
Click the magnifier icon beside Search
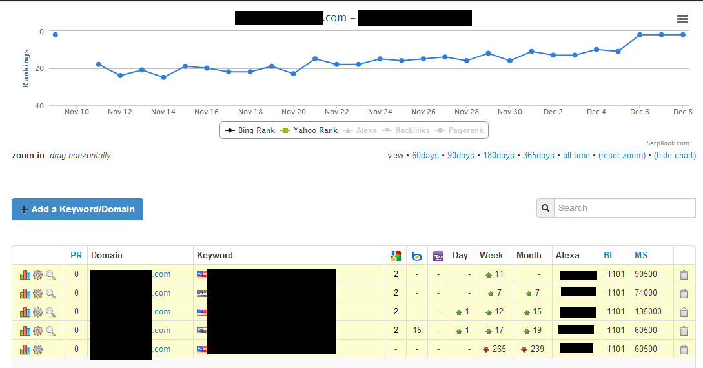pyautogui.click(x=545, y=208)
